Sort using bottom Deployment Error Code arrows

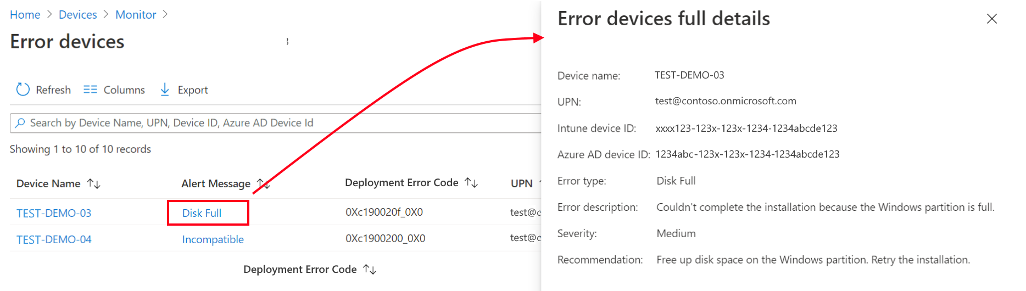pyautogui.click(x=370, y=270)
